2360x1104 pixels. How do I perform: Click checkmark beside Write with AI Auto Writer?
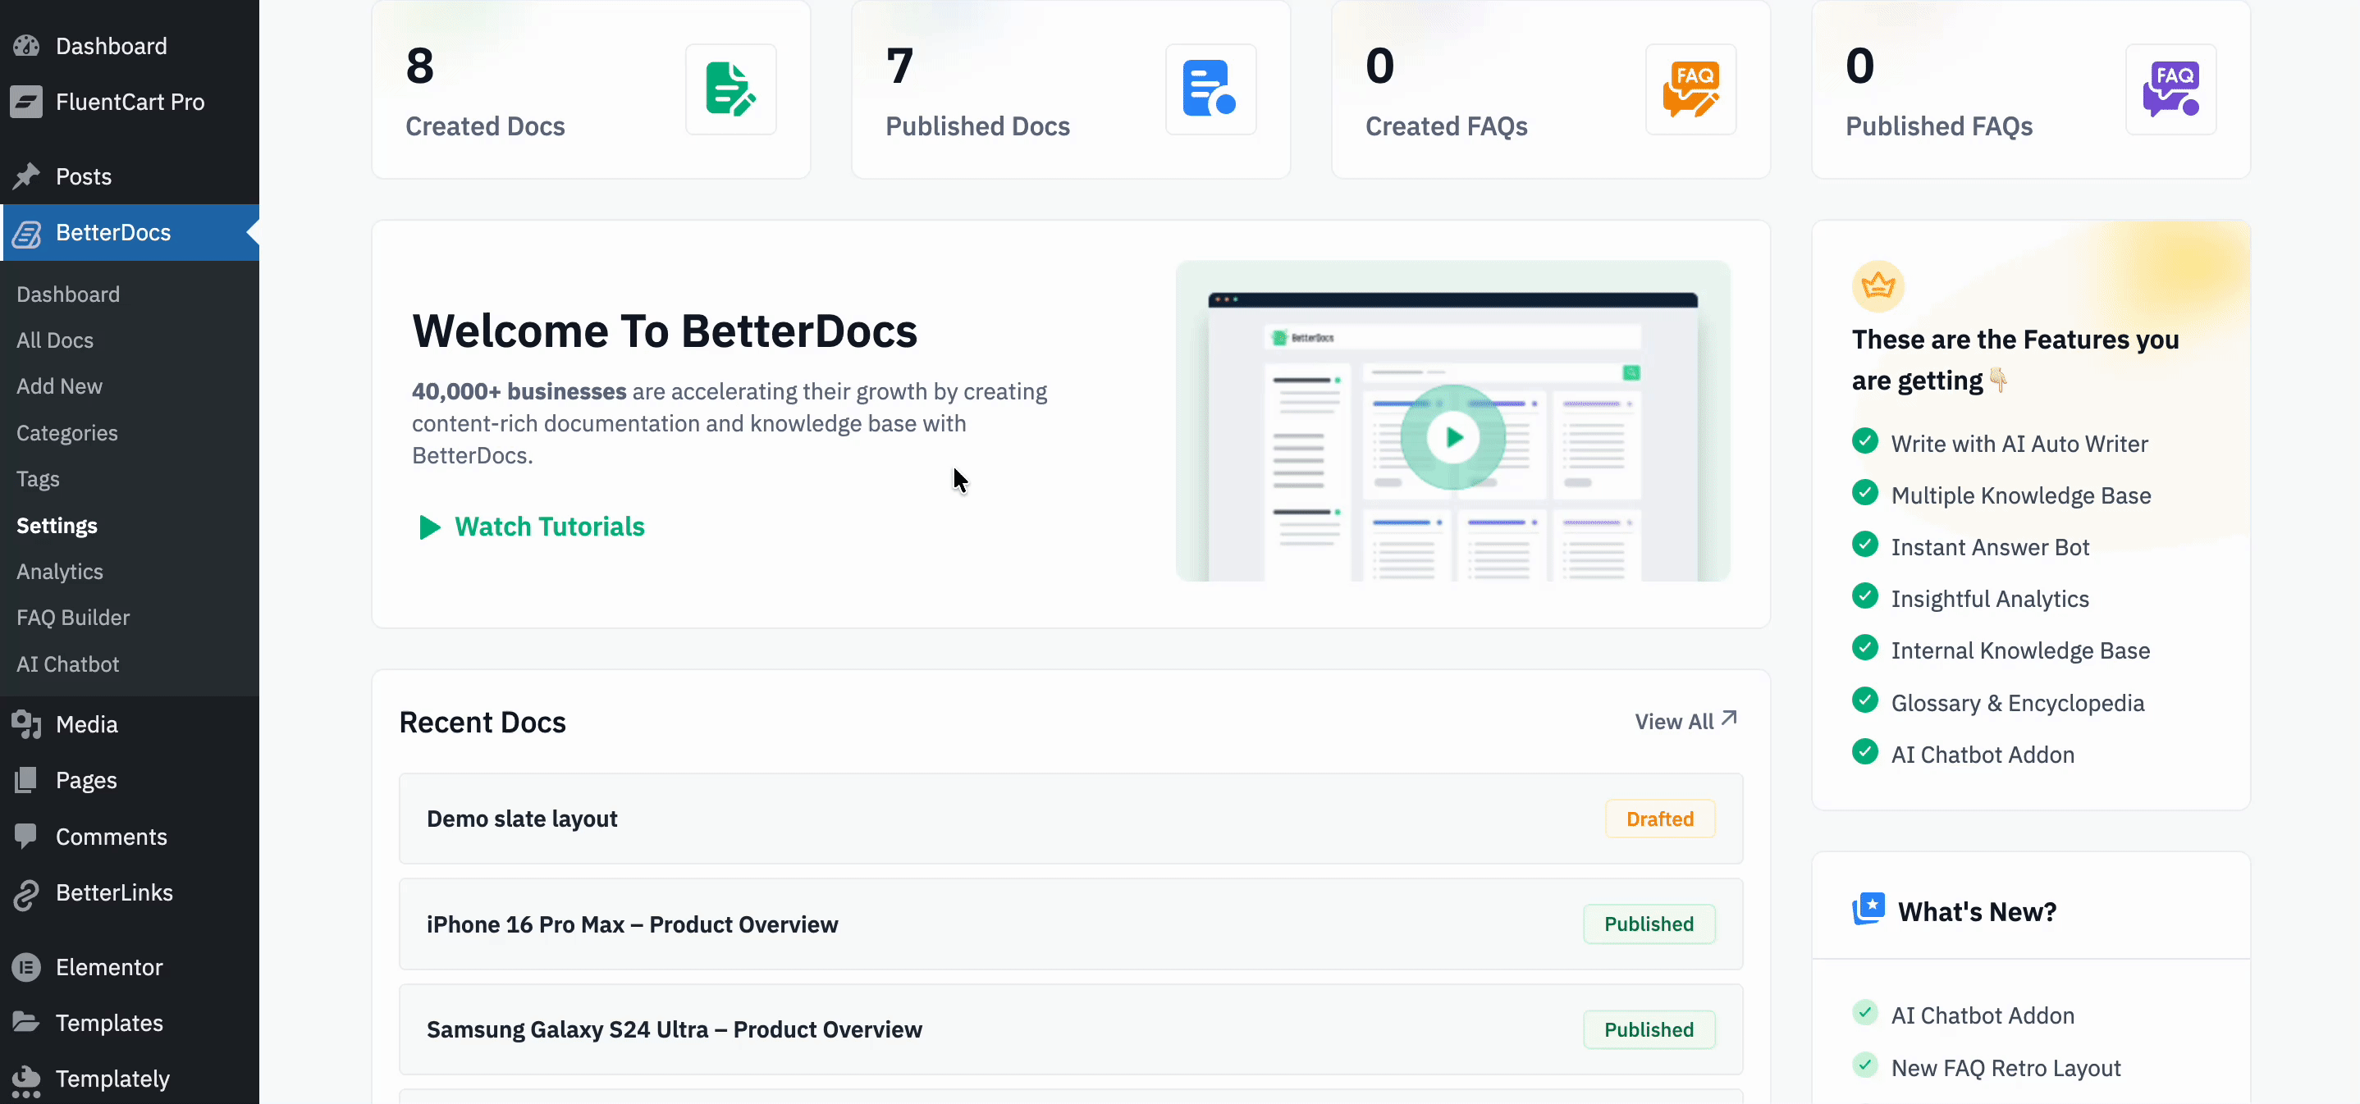coord(1864,441)
